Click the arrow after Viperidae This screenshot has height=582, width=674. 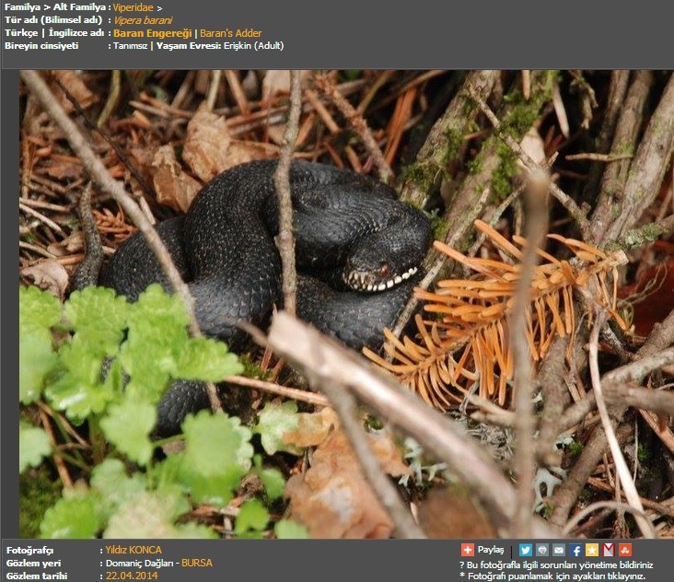tap(159, 7)
